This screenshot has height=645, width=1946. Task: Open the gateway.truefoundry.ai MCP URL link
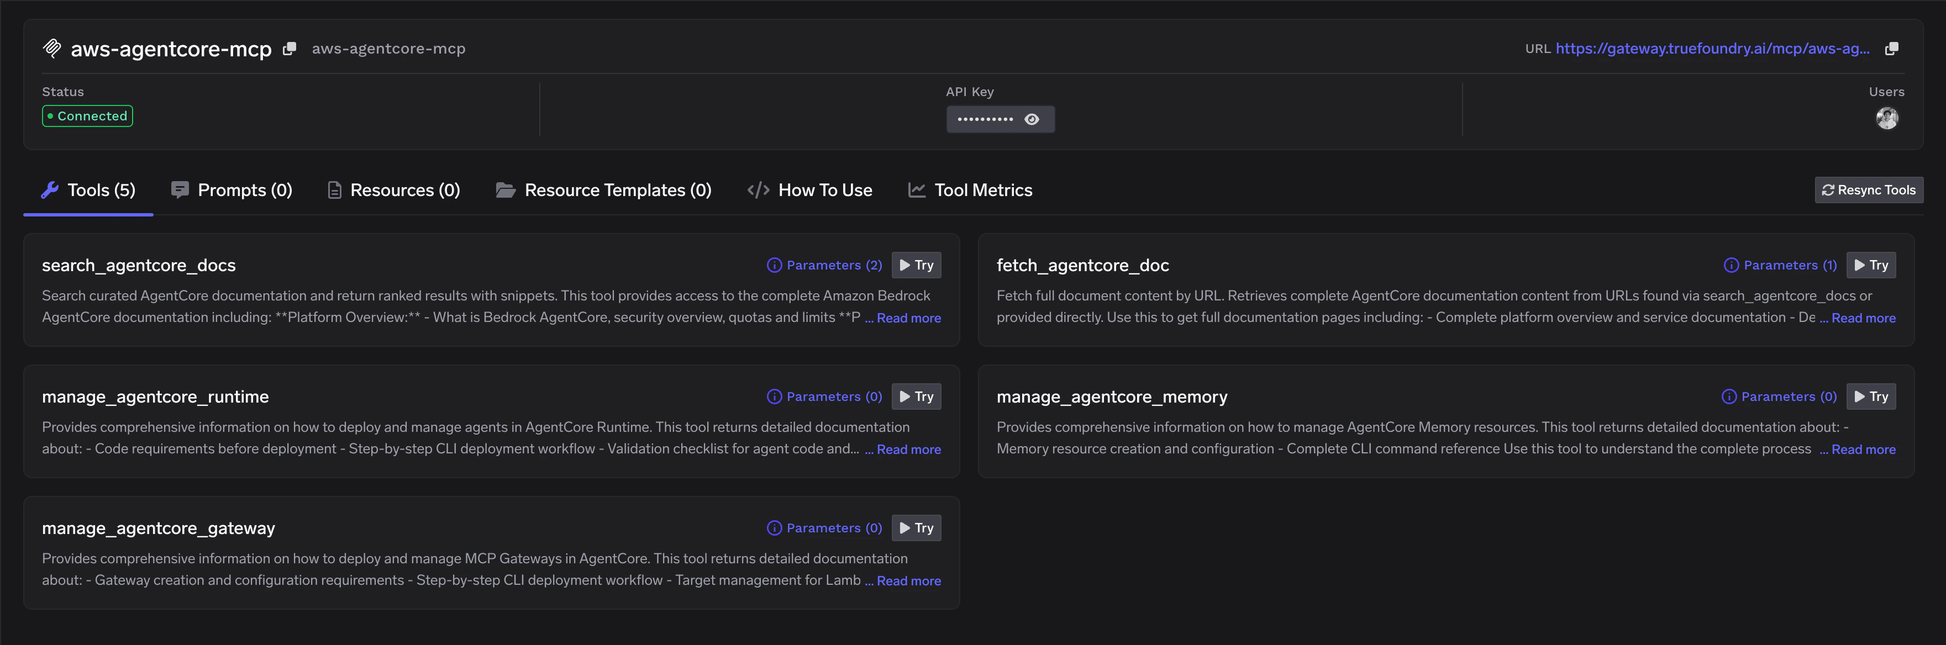click(1713, 49)
